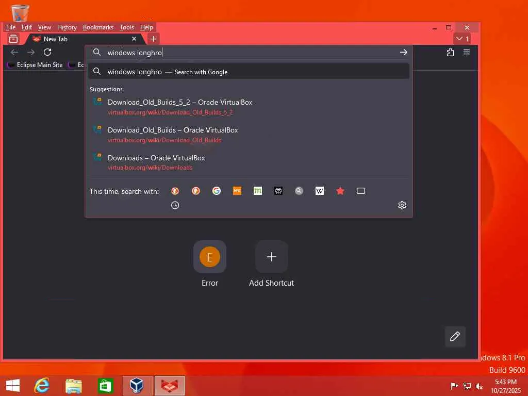Image resolution: width=528 pixels, height=396 pixels.
Task: Open the Bookmarks menu
Action: pos(98,27)
